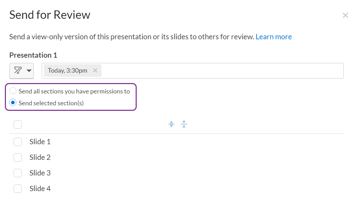Check the Slide 2 checkbox
Viewport: 352px width, 213px height.
18,157
